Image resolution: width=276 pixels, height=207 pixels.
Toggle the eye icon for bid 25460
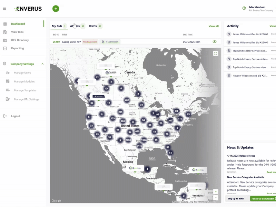pyautogui.click(x=215, y=42)
